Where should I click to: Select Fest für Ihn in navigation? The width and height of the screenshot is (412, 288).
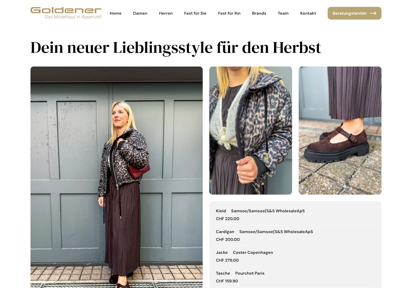[229, 13]
